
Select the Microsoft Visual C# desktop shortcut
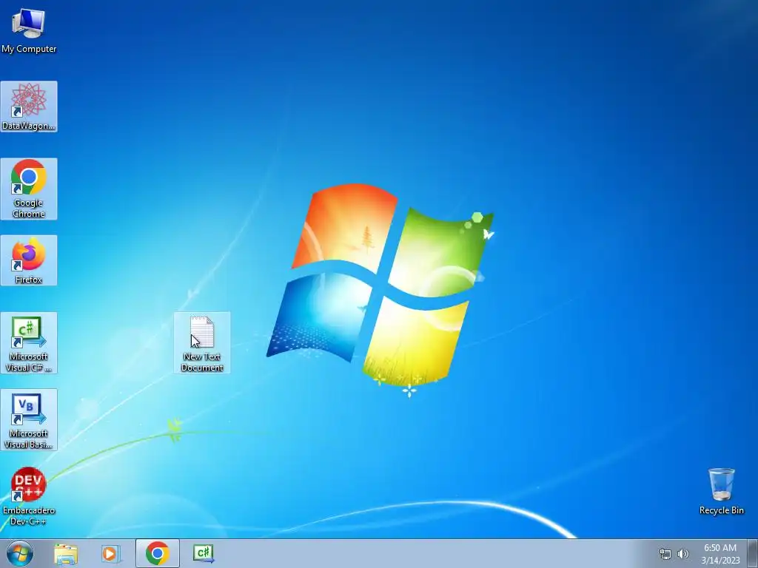(x=29, y=343)
